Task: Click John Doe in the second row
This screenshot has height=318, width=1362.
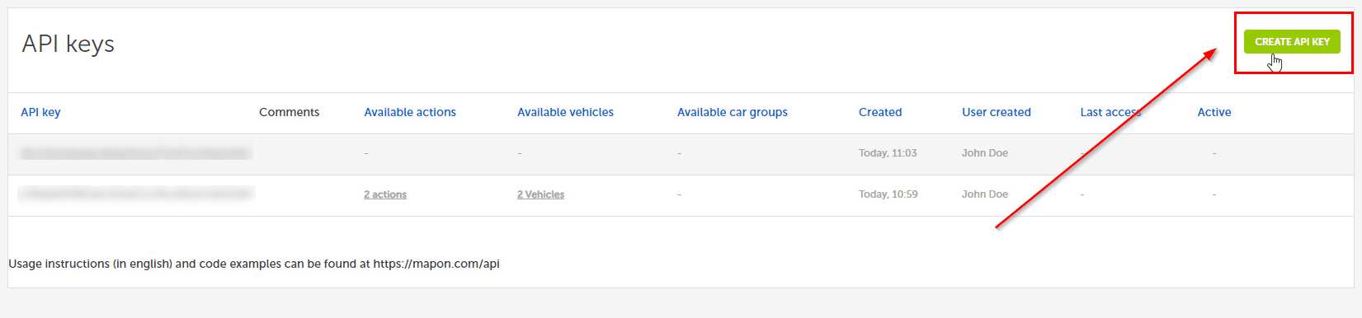Action: (985, 194)
